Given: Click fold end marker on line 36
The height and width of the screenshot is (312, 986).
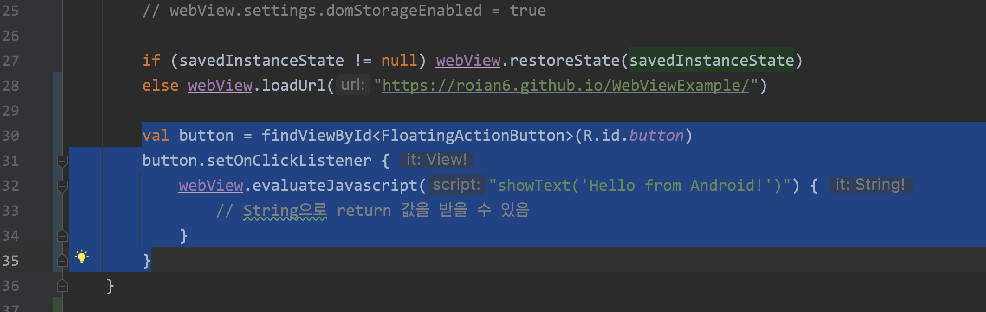Looking at the screenshot, I should tap(62, 286).
